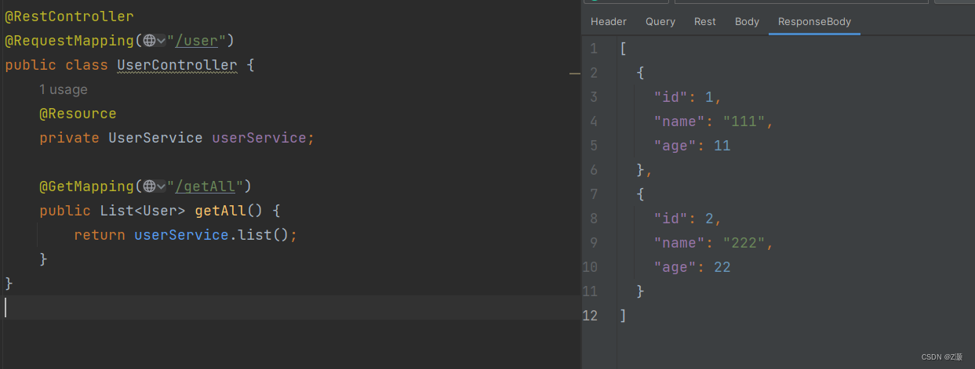The height and width of the screenshot is (369, 975).
Task: Click the return keyword
Action: pos(100,235)
